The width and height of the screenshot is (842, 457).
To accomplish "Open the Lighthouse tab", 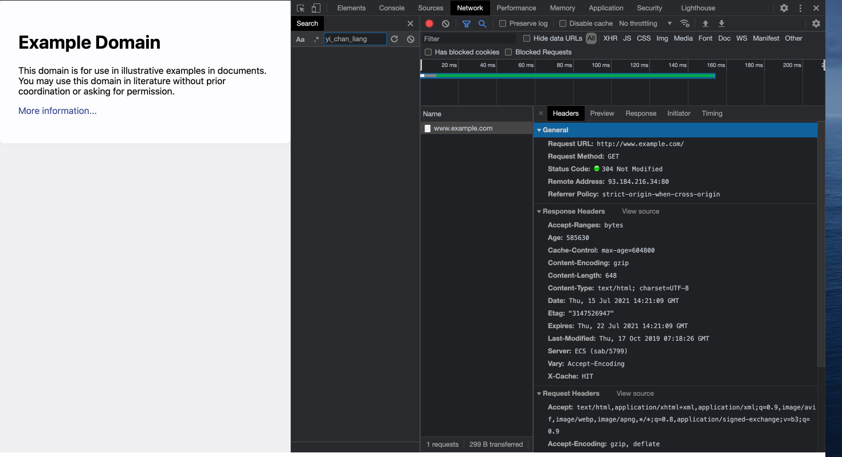I will pos(698,8).
